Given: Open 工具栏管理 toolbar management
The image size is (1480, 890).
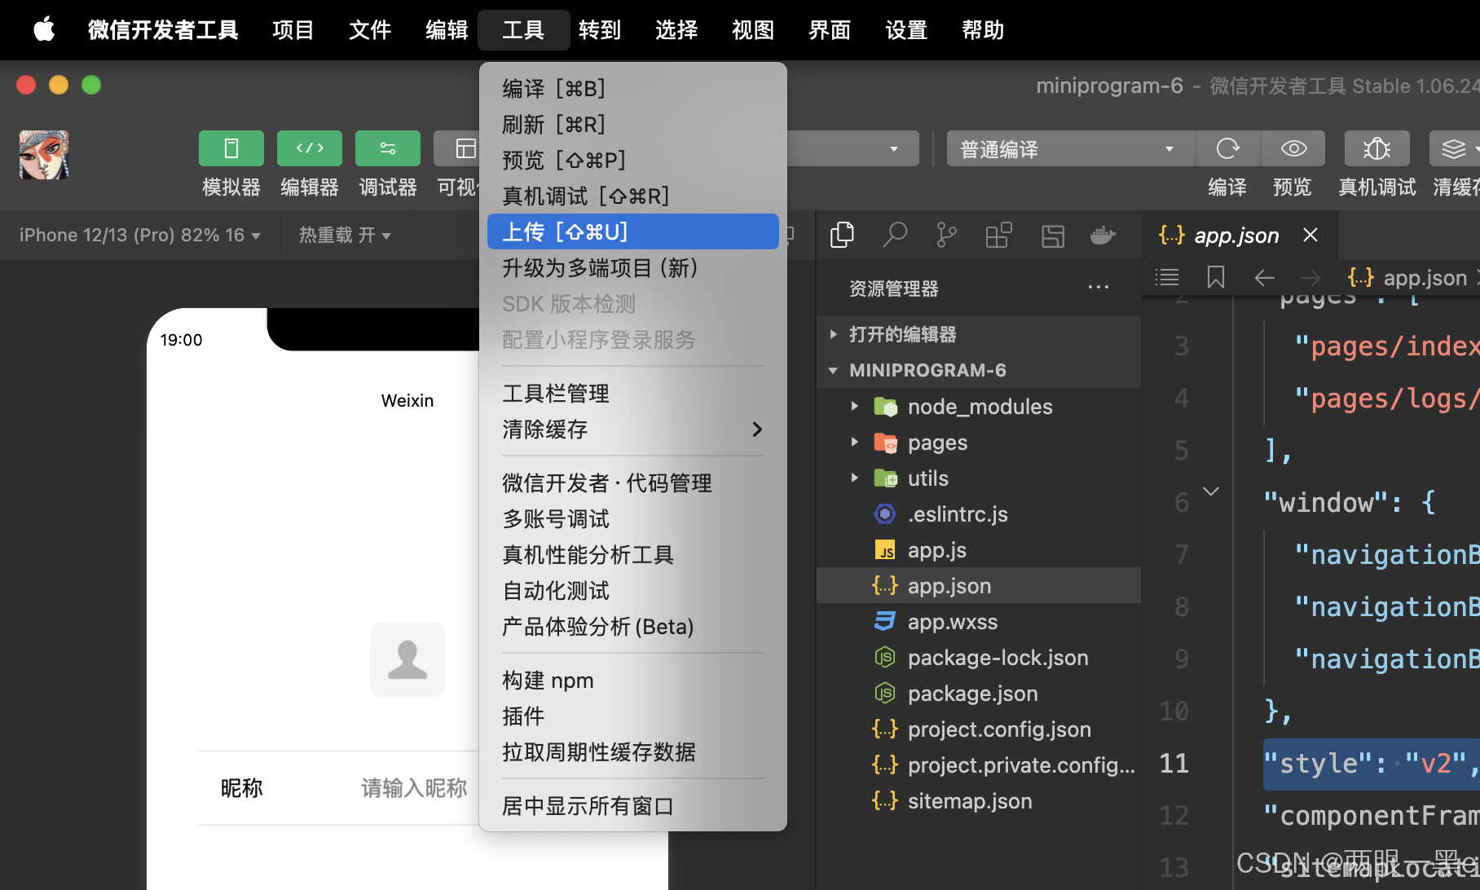Looking at the screenshot, I should [633, 393].
